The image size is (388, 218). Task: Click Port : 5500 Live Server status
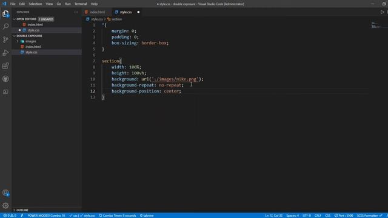click(x=344, y=216)
